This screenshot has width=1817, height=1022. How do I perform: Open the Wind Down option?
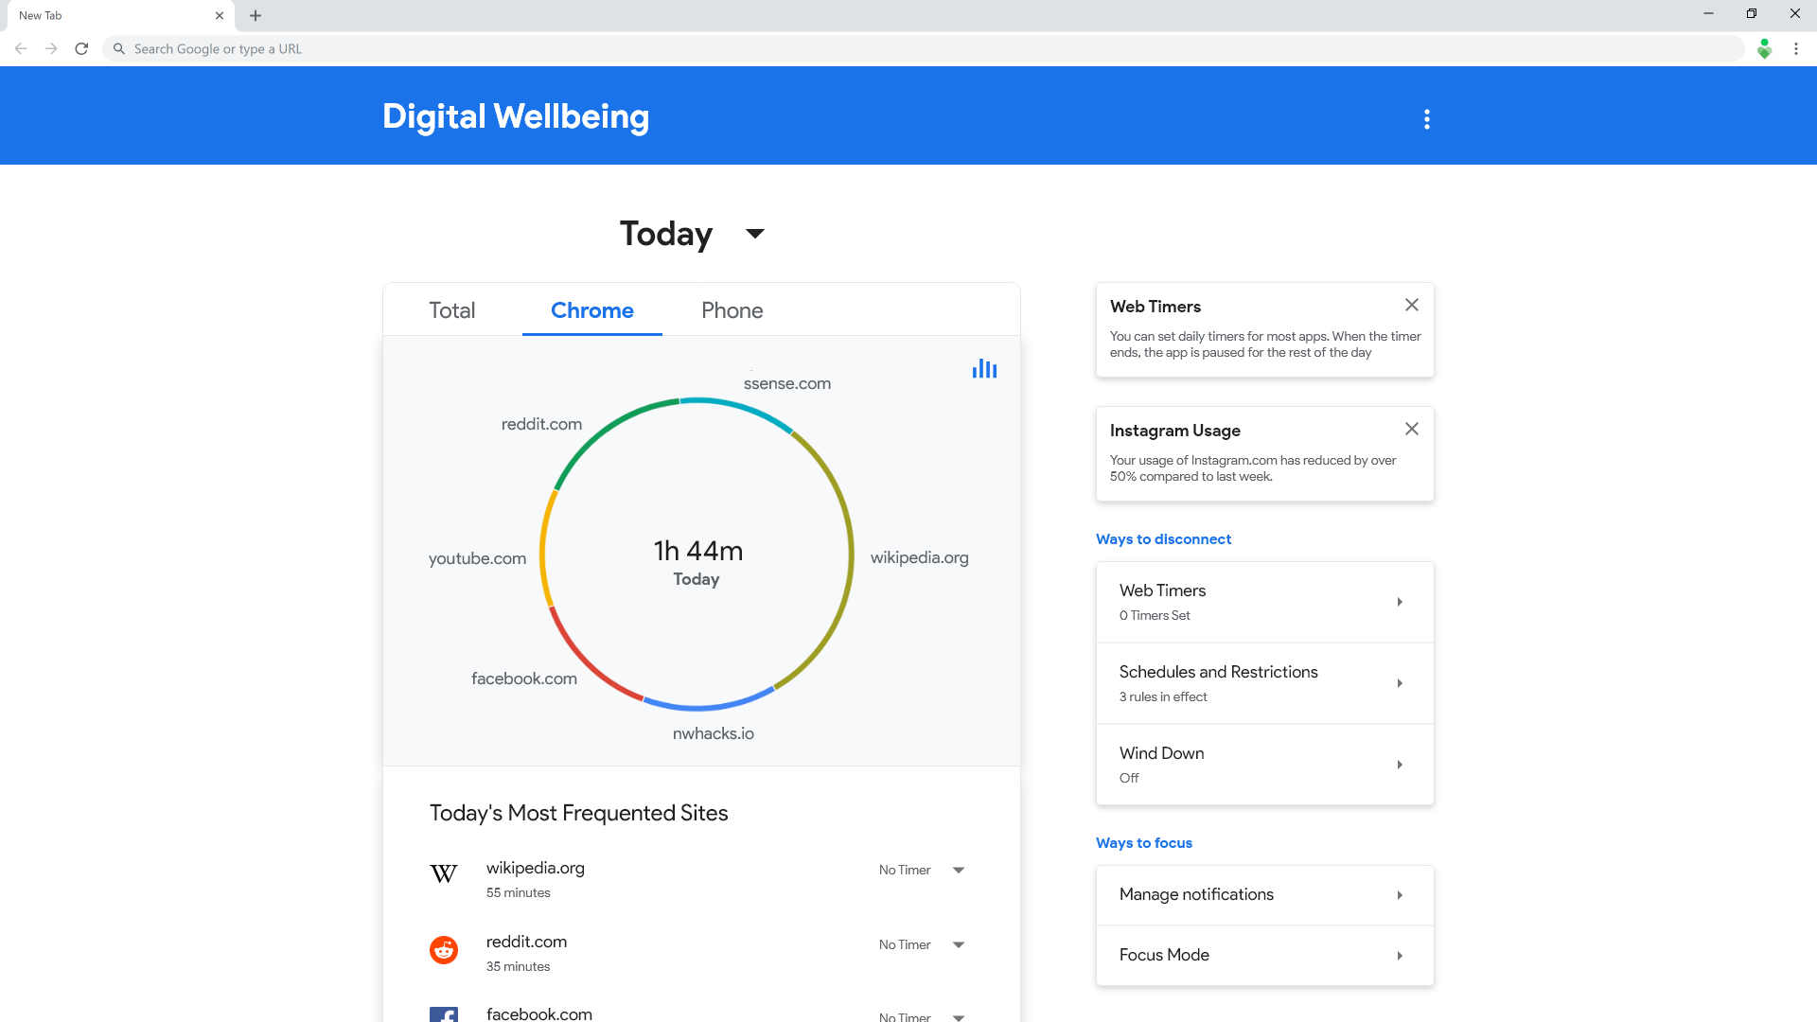(x=1263, y=765)
